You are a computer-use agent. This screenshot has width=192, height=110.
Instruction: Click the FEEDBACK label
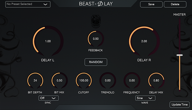95,50
